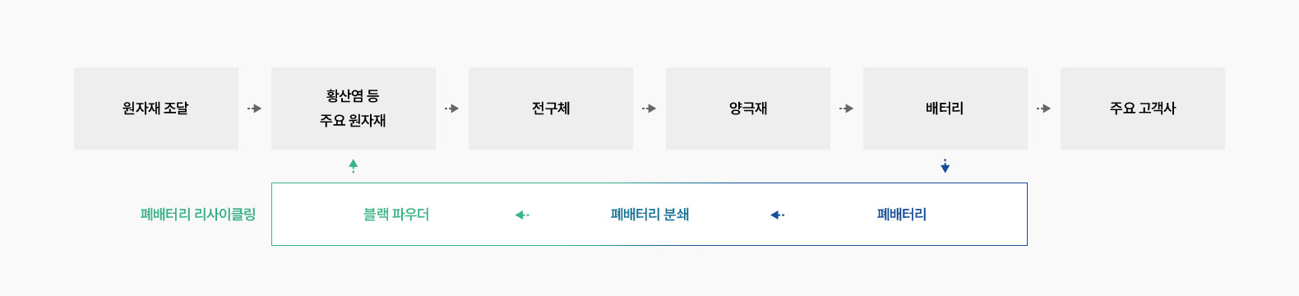Click arrow between 원자재 조달 and 황산염
The image size is (1299, 296).
click(255, 109)
